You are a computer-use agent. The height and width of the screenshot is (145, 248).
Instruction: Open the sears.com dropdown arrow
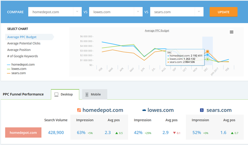[199, 12]
